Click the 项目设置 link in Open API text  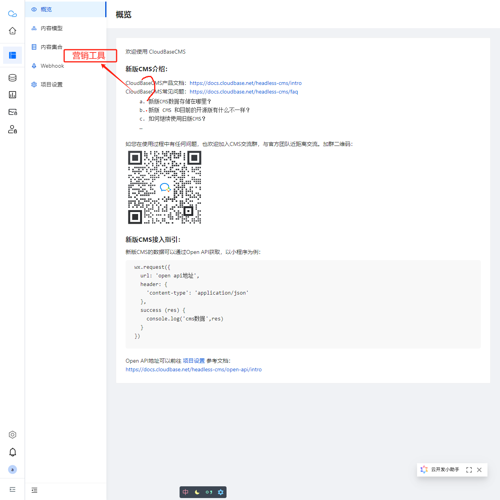(x=194, y=361)
